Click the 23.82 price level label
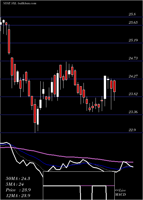Viewport: 143px width, 200px height. (x=133, y=94)
